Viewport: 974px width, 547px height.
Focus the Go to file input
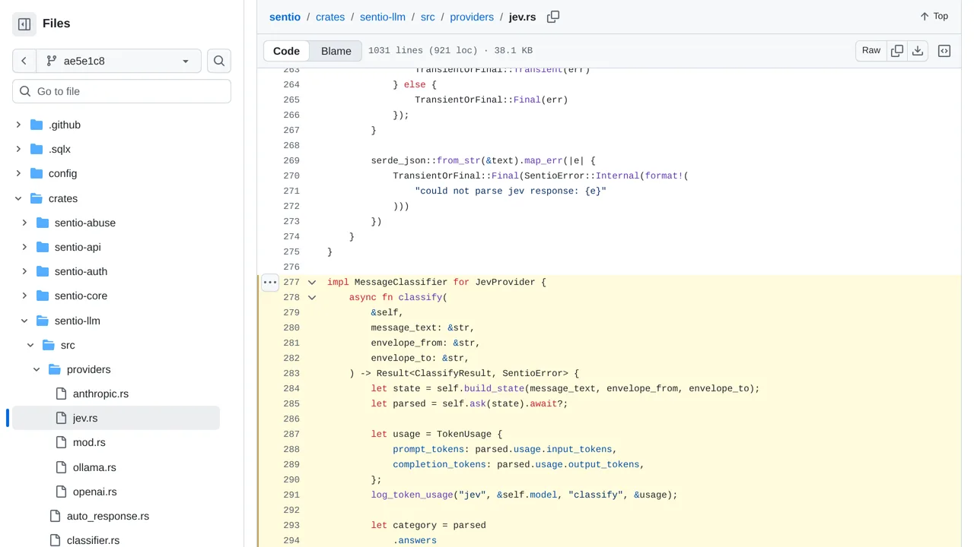122,91
